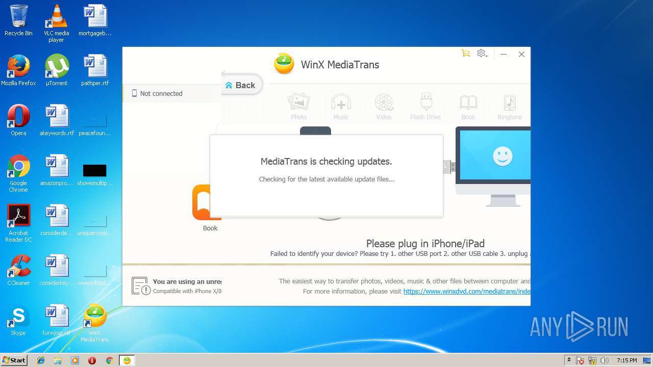This screenshot has width=653, height=367.
Task: Select the Book module icon in toolbar
Action: tap(468, 107)
